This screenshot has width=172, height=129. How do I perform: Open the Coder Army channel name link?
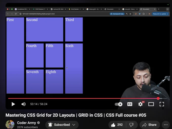27,123
